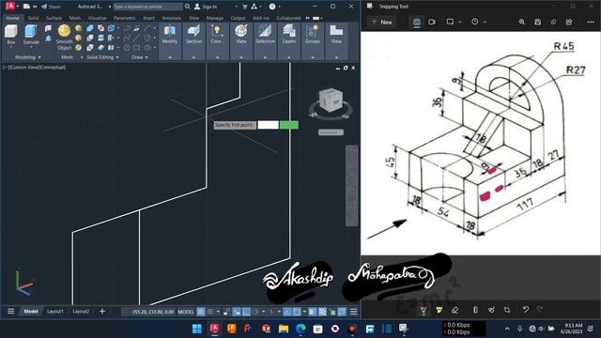This screenshot has width=601, height=338.
Task: Select the Eraser tool in Snipping Tool
Action: (x=455, y=310)
